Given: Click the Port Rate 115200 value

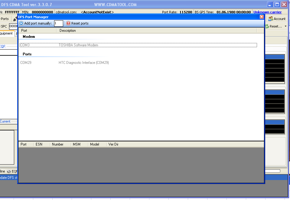Looking at the screenshot, I should 186,12.
